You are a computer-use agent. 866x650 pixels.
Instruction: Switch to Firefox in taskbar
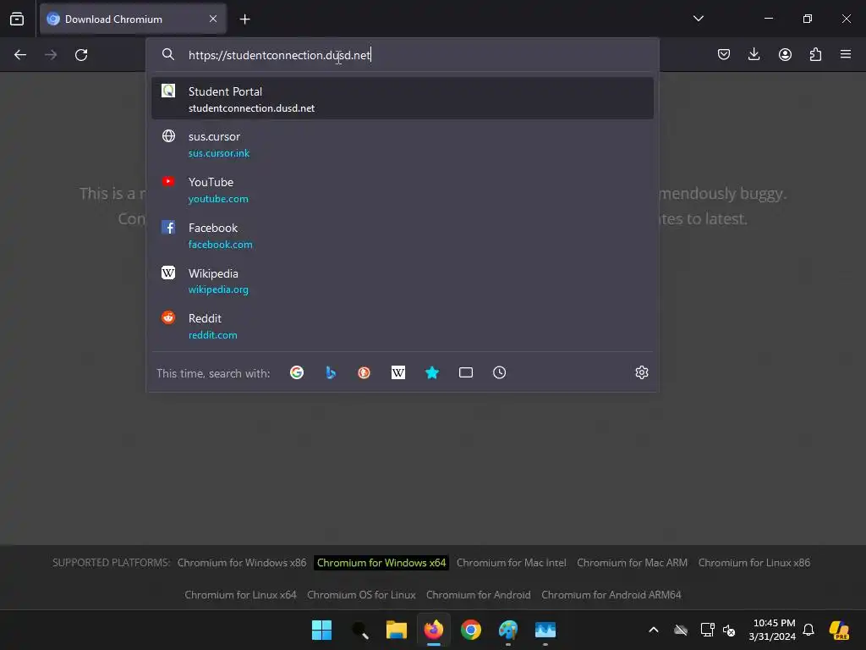pyautogui.click(x=434, y=630)
